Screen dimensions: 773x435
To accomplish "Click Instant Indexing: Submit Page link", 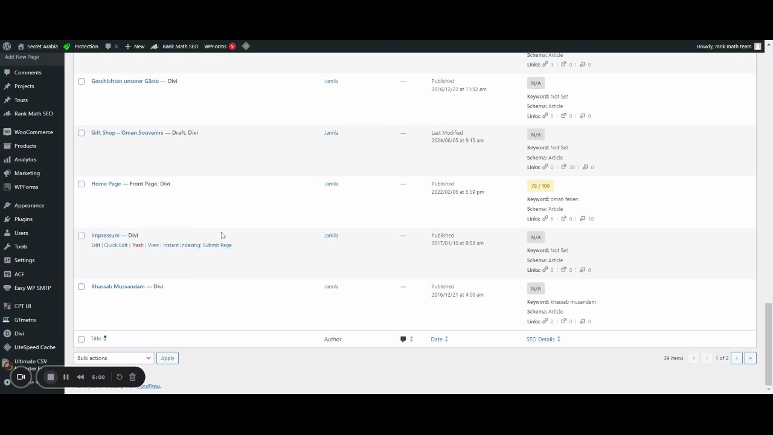I will 197,245.
